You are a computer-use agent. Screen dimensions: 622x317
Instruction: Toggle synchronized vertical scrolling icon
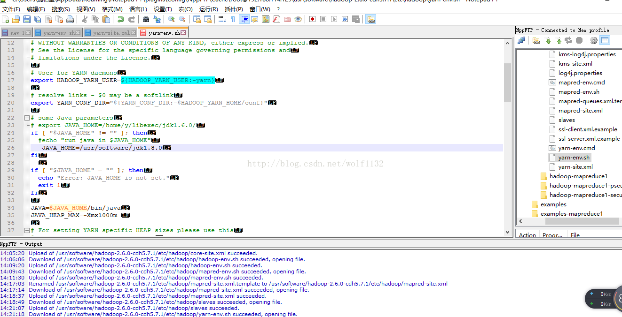tap(197, 19)
